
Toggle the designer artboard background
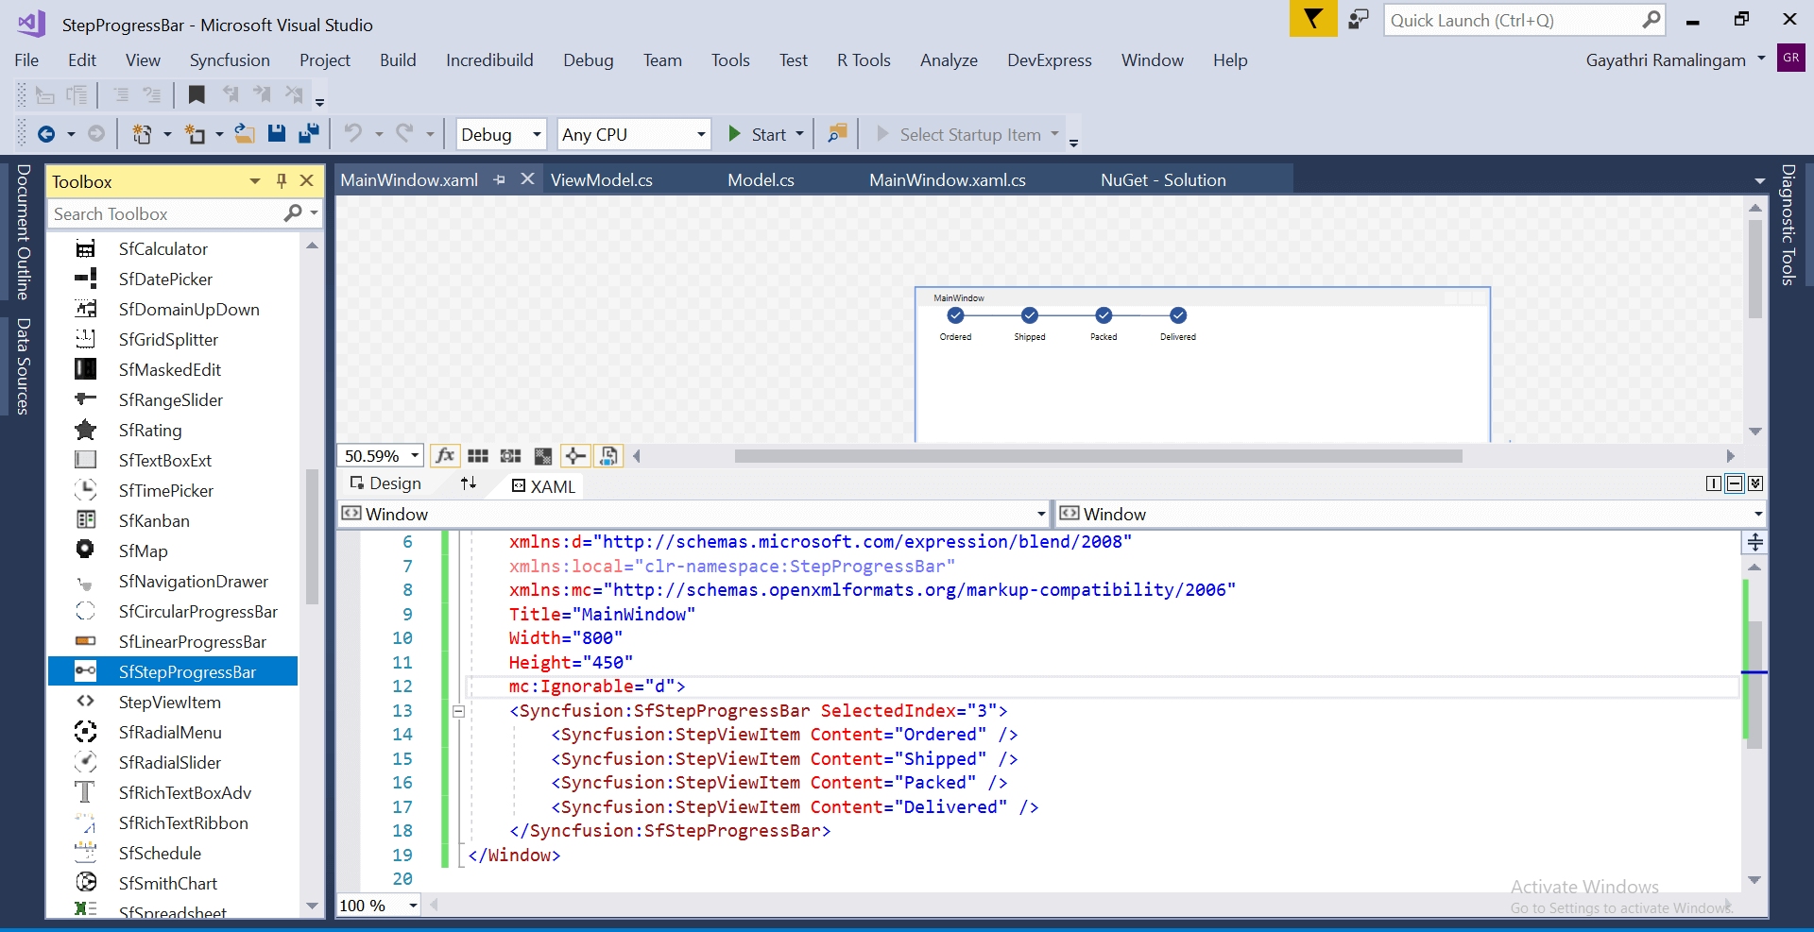[x=543, y=455]
